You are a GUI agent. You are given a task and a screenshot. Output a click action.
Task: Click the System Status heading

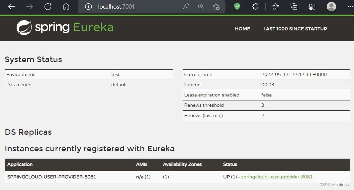click(34, 59)
